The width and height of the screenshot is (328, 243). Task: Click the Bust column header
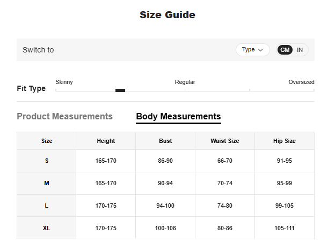tap(165, 141)
